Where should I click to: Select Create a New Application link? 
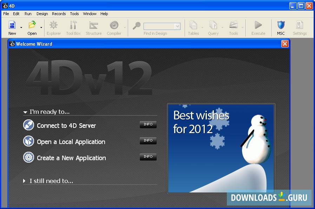pyautogui.click(x=71, y=158)
